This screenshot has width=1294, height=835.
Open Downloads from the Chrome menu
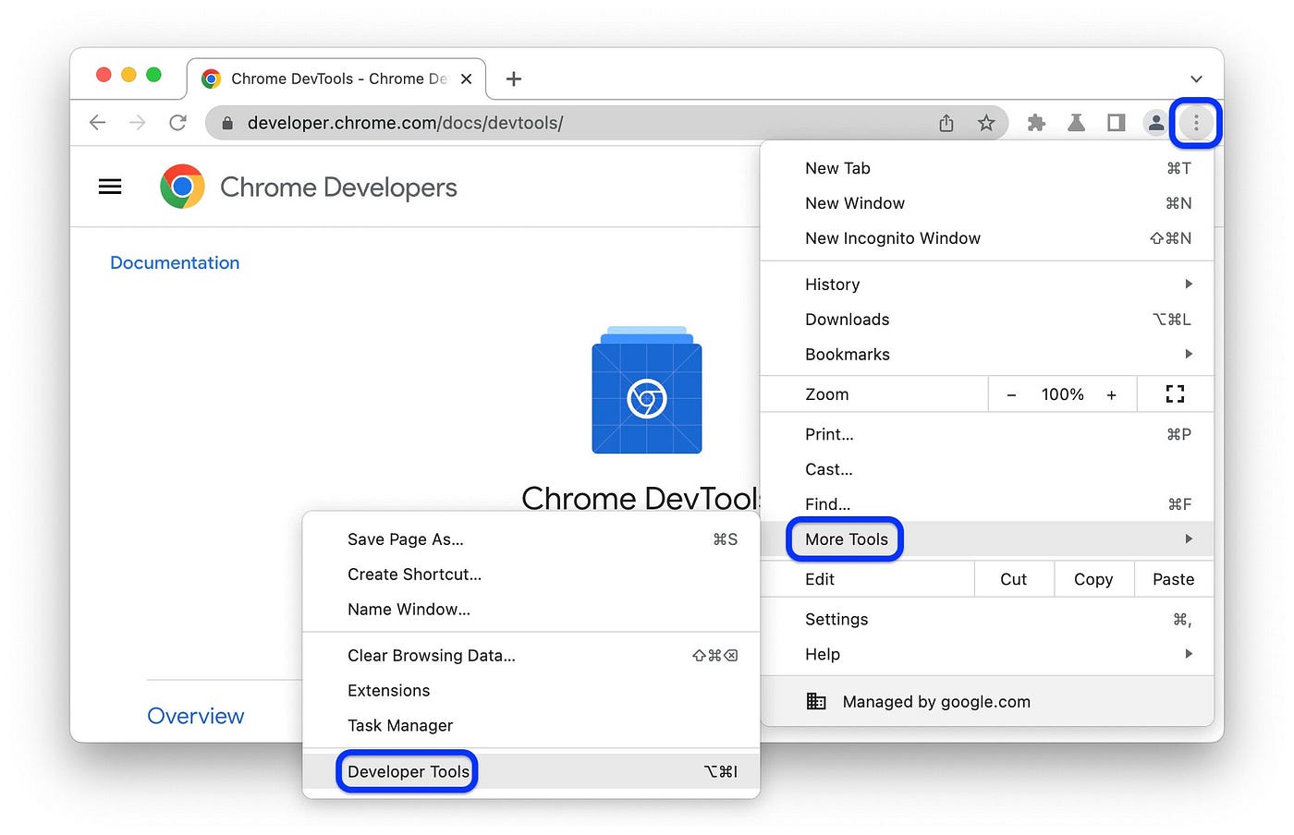click(x=986, y=320)
